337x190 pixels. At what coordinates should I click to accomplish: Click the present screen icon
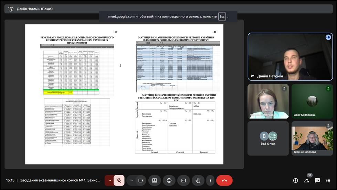click(x=155, y=180)
